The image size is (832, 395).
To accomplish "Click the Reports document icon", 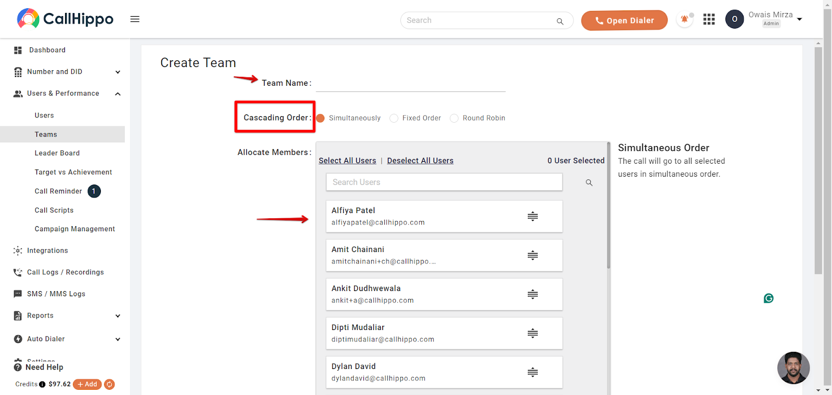I will point(18,315).
